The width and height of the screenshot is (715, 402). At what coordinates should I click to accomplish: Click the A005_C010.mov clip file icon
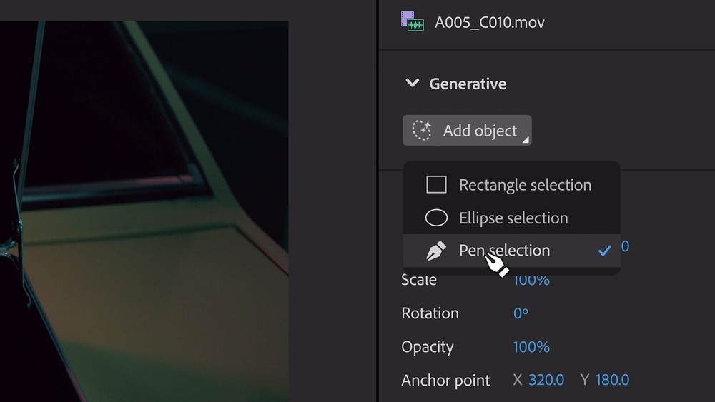click(x=413, y=21)
